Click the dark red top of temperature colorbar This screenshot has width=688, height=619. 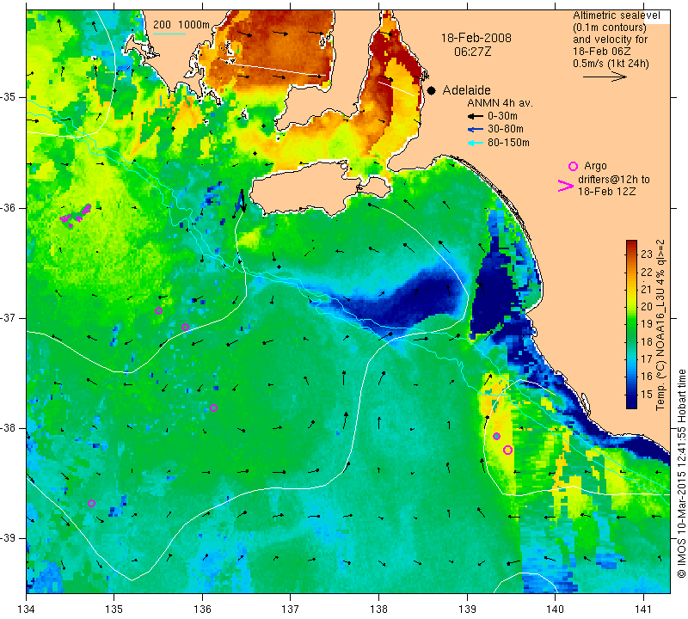(x=631, y=244)
